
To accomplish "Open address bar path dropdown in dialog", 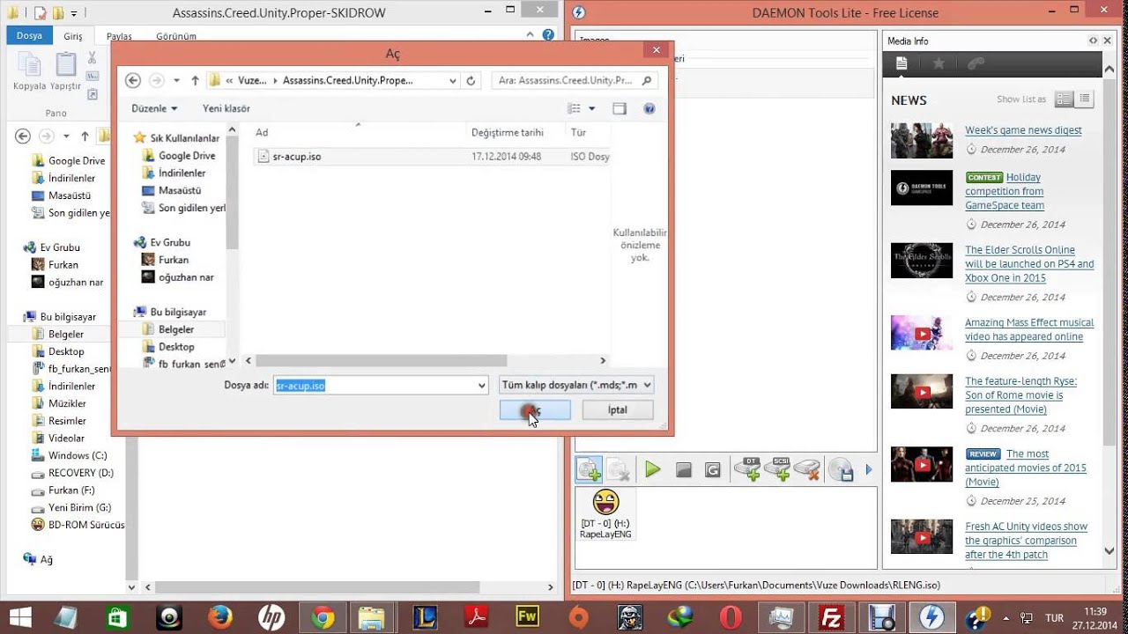I will click(453, 80).
